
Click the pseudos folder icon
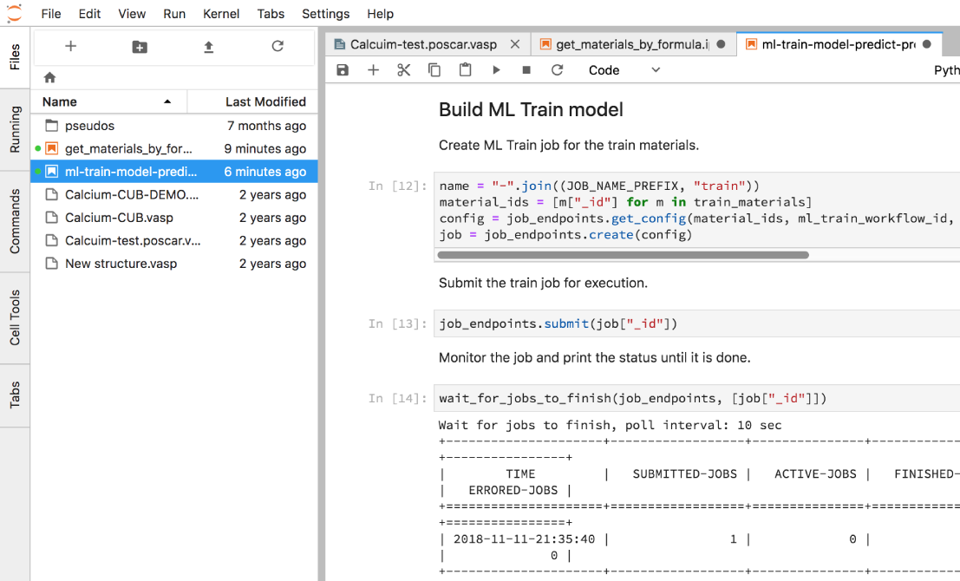tap(52, 126)
